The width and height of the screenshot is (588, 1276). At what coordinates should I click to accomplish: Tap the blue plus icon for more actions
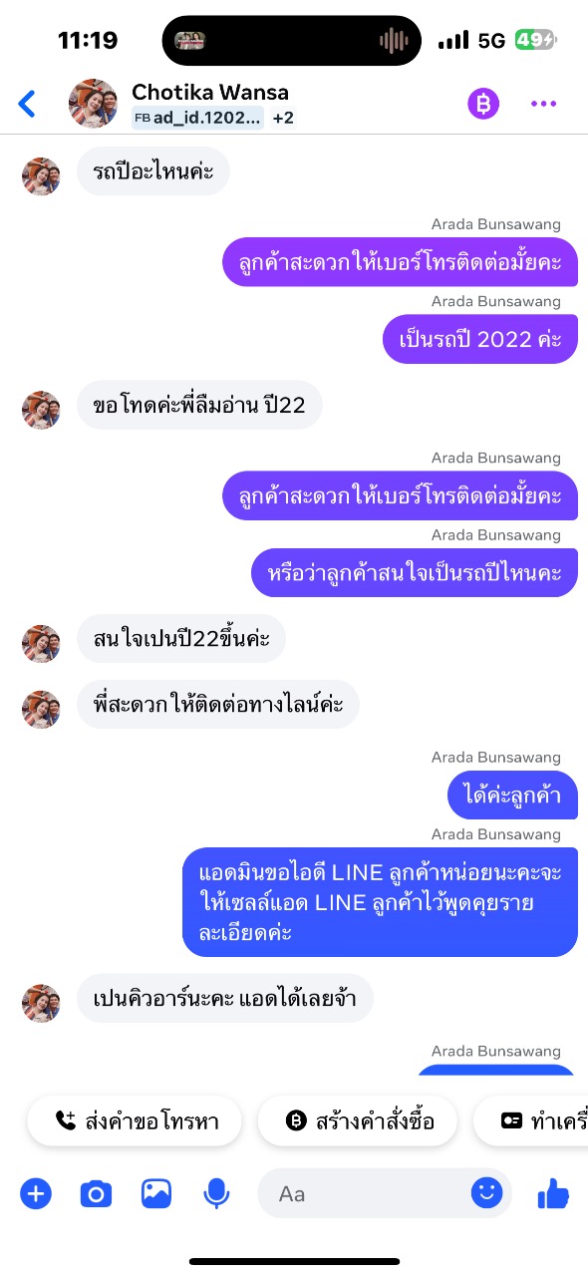(36, 1193)
